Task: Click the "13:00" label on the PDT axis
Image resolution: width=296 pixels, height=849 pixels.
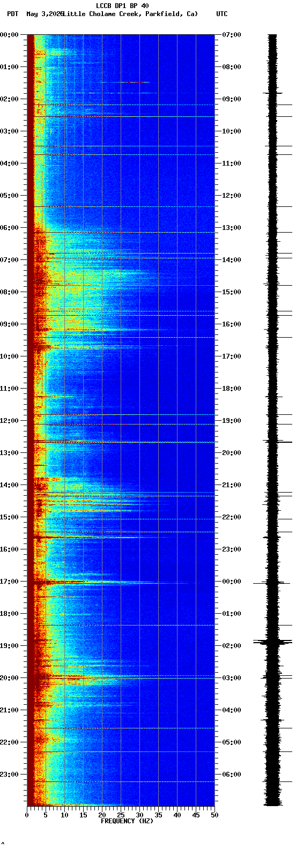Action: click(9, 453)
